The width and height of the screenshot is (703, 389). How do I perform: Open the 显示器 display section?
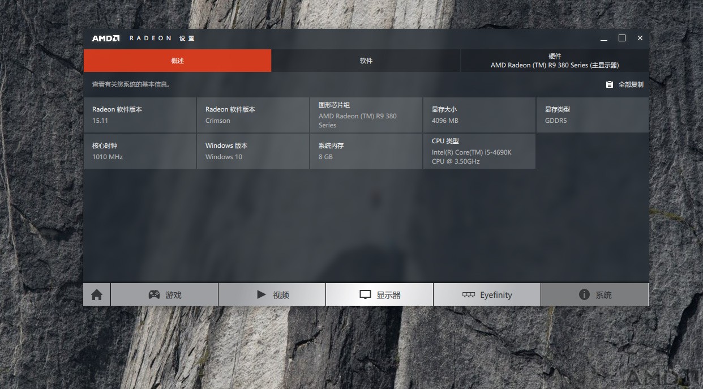pyautogui.click(x=380, y=294)
